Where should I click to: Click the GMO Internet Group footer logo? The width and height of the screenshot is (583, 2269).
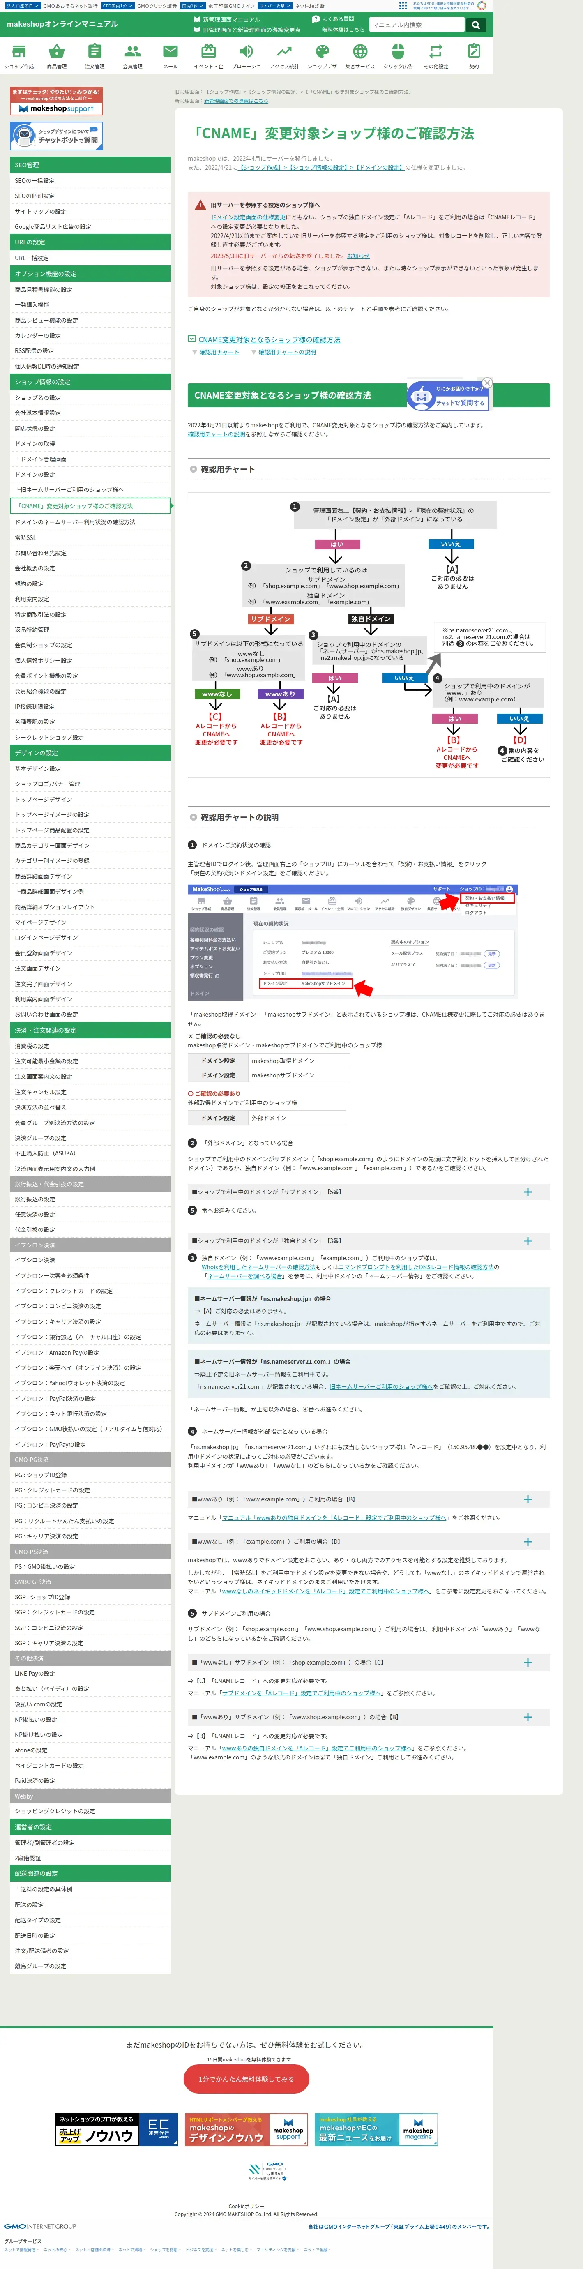click(x=39, y=2226)
